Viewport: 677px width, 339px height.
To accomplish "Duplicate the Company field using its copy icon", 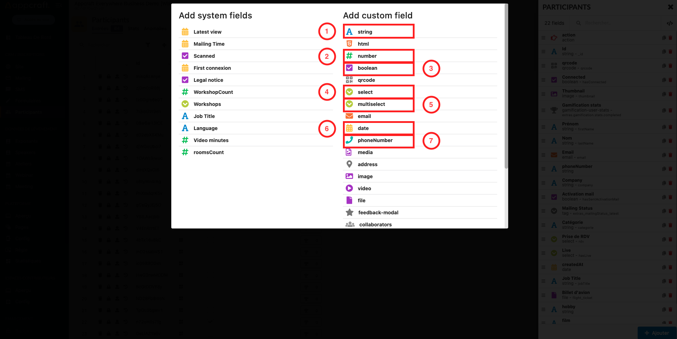I will tap(664, 183).
